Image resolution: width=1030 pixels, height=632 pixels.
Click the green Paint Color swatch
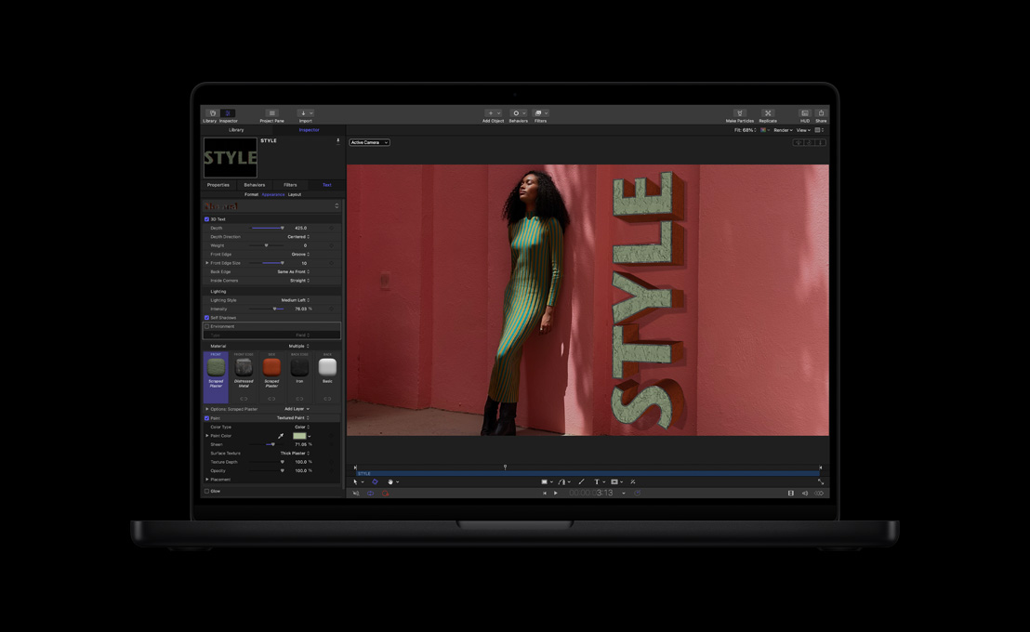click(299, 436)
